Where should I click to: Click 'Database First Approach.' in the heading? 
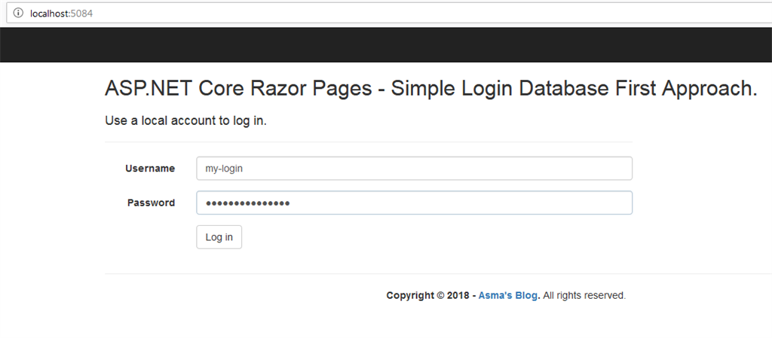[x=637, y=89]
